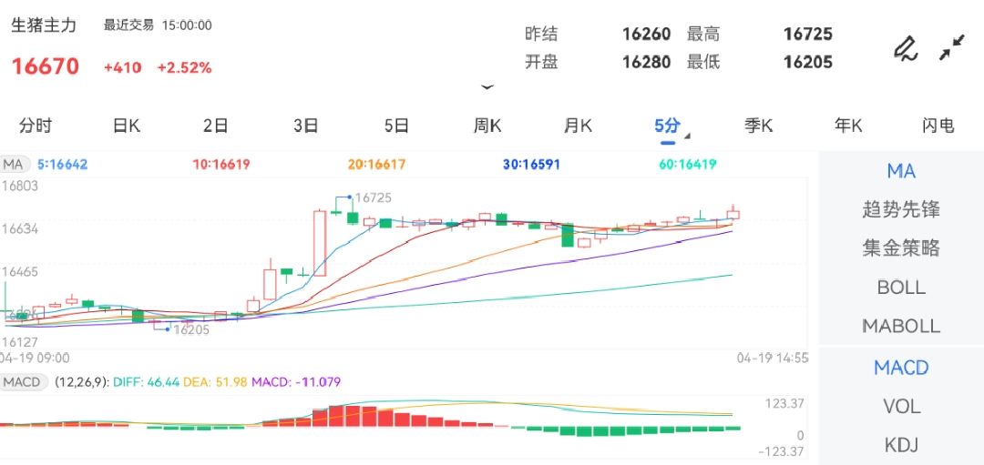Image resolution: width=984 pixels, height=465 pixels.
Task: Select KDJ sub-indicator
Action: tap(901, 445)
